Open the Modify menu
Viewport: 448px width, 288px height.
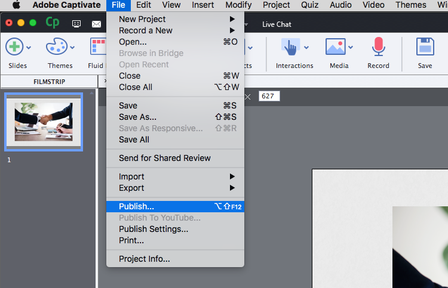238,5
